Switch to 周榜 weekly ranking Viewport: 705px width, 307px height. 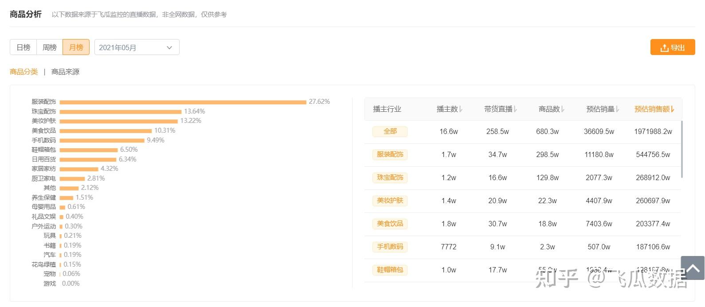click(x=50, y=47)
